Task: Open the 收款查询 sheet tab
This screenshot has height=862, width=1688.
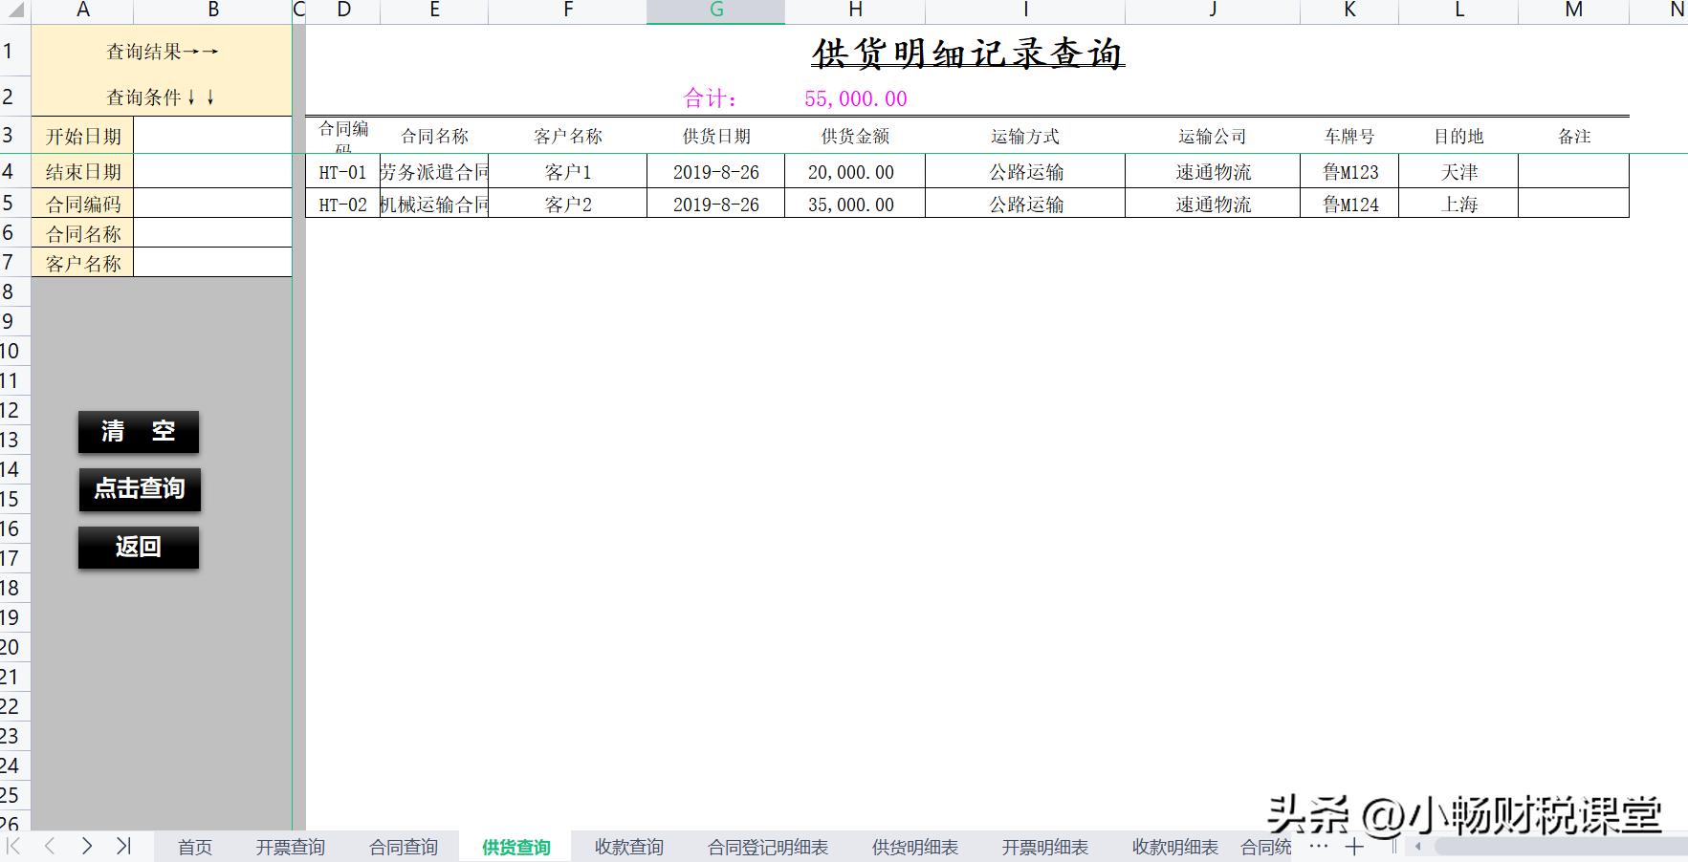Action: [x=628, y=846]
